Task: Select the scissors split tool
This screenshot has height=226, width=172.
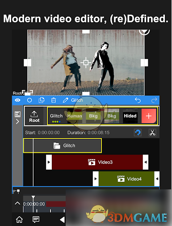Action: coord(152,133)
